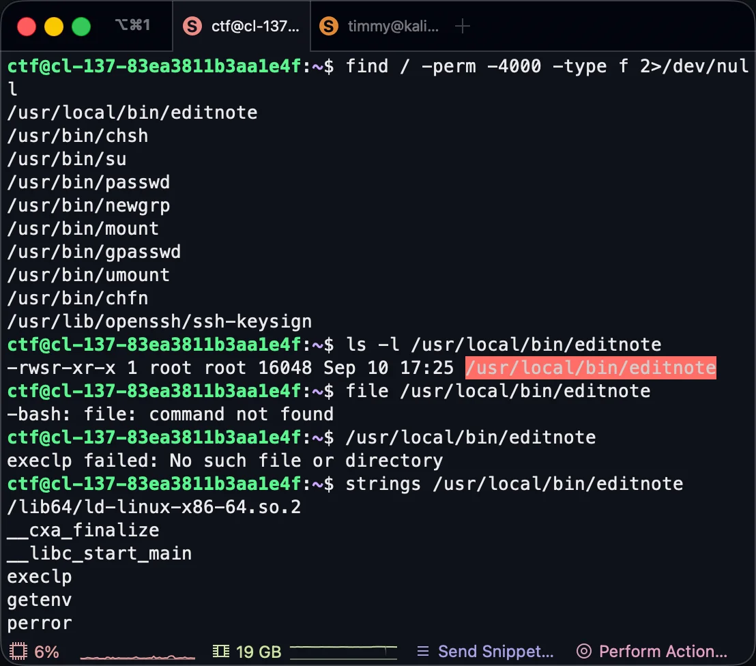Click the /usr/lib/openssh/ssh-keysign output line
This screenshot has height=666, width=756.
(x=159, y=321)
